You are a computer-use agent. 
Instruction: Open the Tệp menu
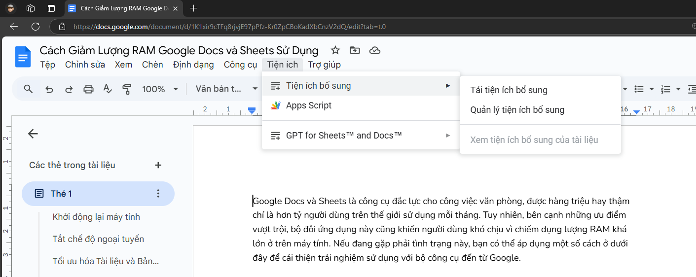tap(47, 65)
